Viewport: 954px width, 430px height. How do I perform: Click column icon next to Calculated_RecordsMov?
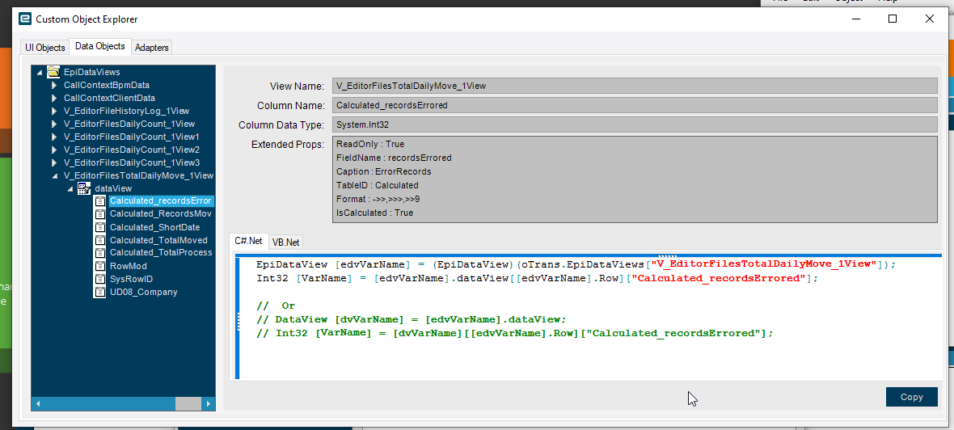[x=100, y=214]
